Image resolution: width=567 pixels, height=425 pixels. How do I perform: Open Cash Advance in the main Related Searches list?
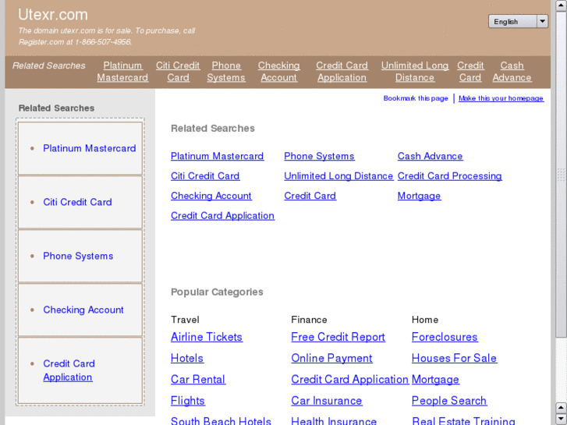(x=431, y=156)
